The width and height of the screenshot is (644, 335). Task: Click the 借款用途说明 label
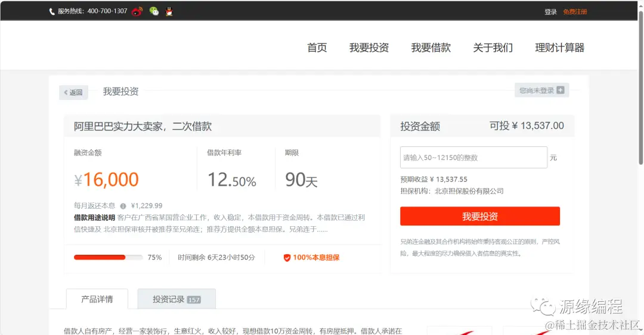(94, 217)
